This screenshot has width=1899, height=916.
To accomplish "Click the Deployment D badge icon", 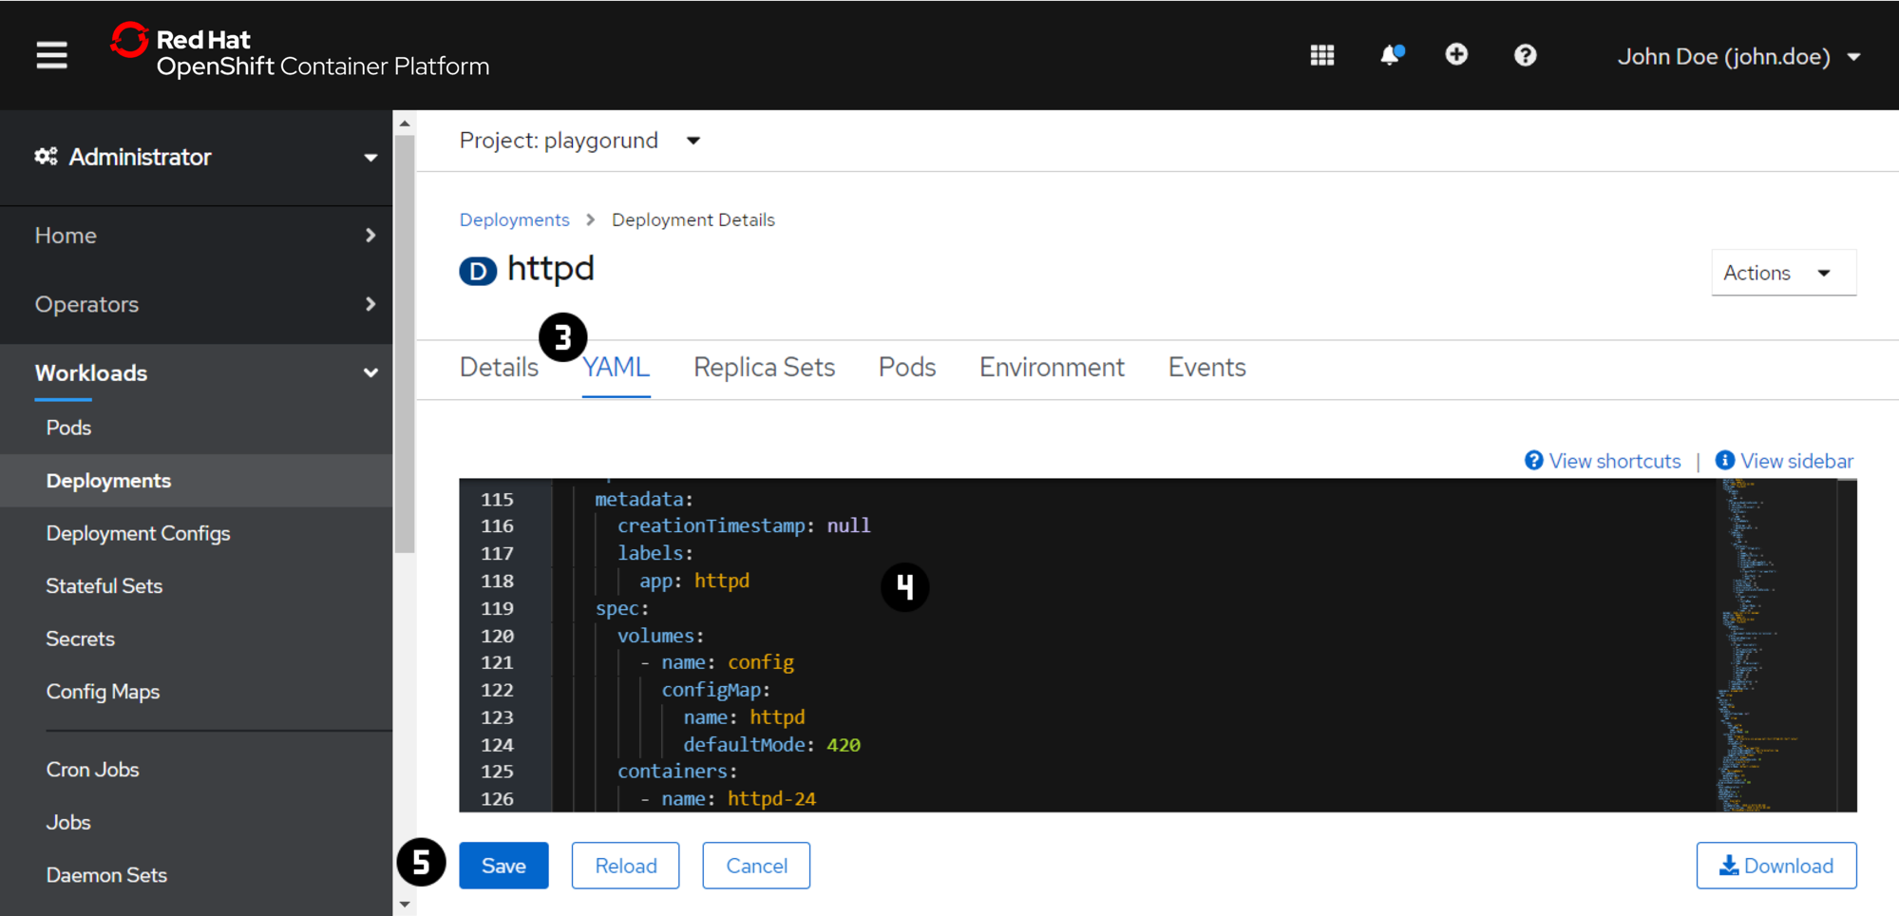I will [x=478, y=271].
